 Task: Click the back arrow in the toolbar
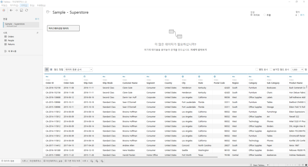(11, 10)
